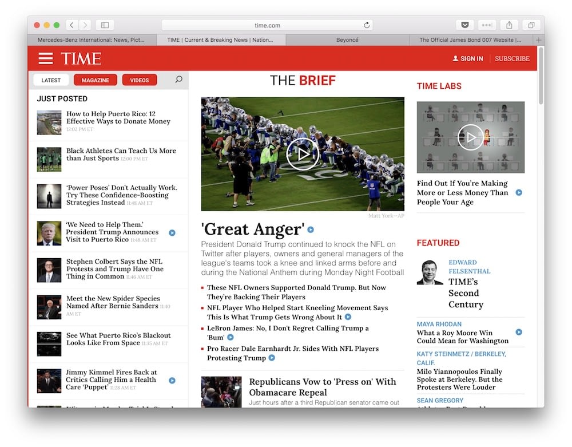Viewport: 572px width, 447px height.
Task: Click the TIME logo
Action: coord(81,58)
